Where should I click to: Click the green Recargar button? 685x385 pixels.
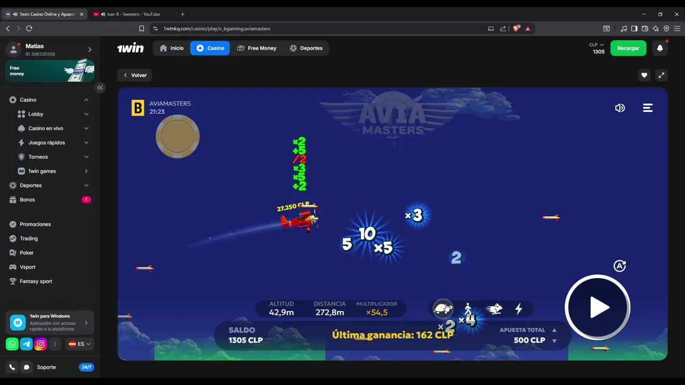(628, 48)
